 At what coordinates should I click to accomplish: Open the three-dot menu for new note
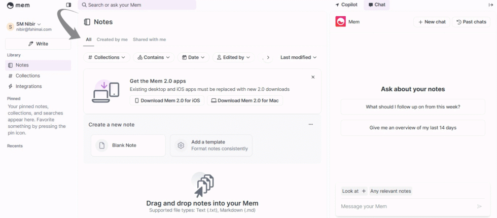[311, 124]
